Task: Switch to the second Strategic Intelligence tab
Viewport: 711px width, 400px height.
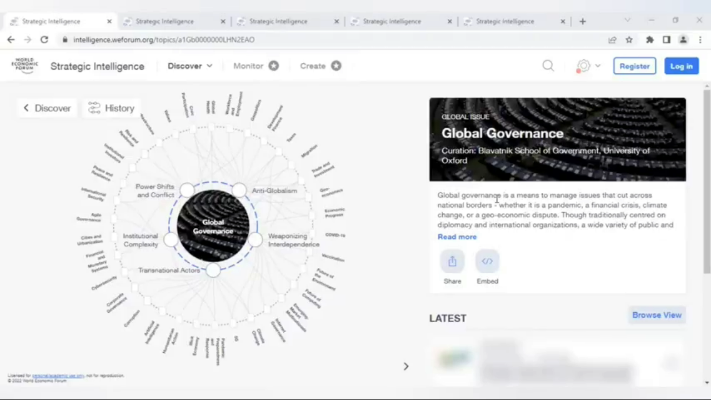Action: [165, 21]
